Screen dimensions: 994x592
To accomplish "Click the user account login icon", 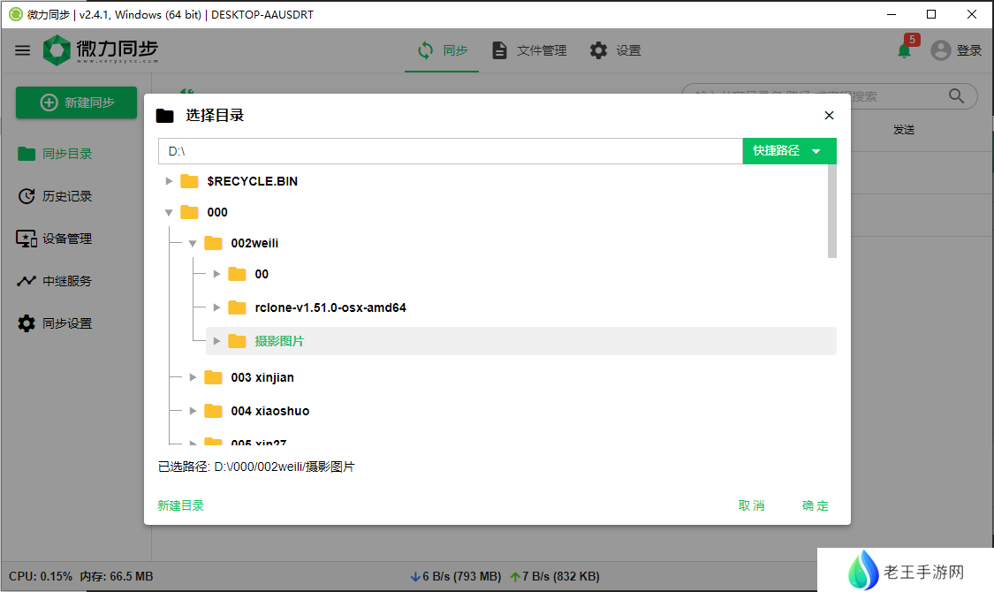I will (x=941, y=50).
